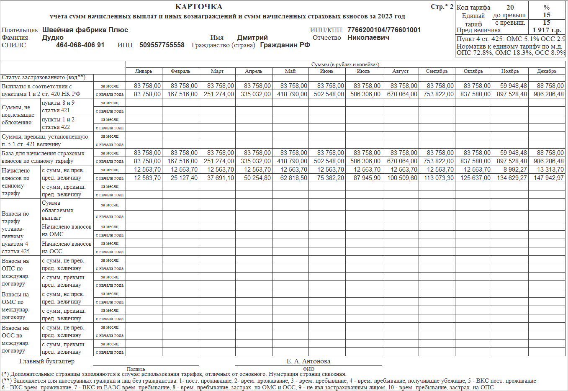Click the Сумма облагаемых выплат label

pos(58,210)
